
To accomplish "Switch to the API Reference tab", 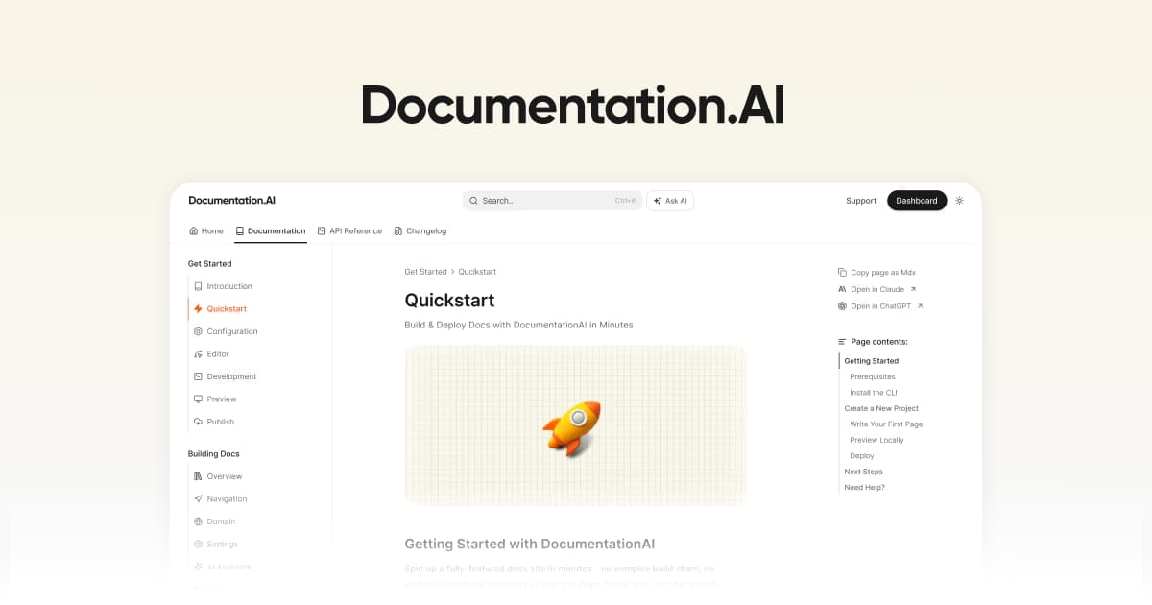I will (x=349, y=231).
